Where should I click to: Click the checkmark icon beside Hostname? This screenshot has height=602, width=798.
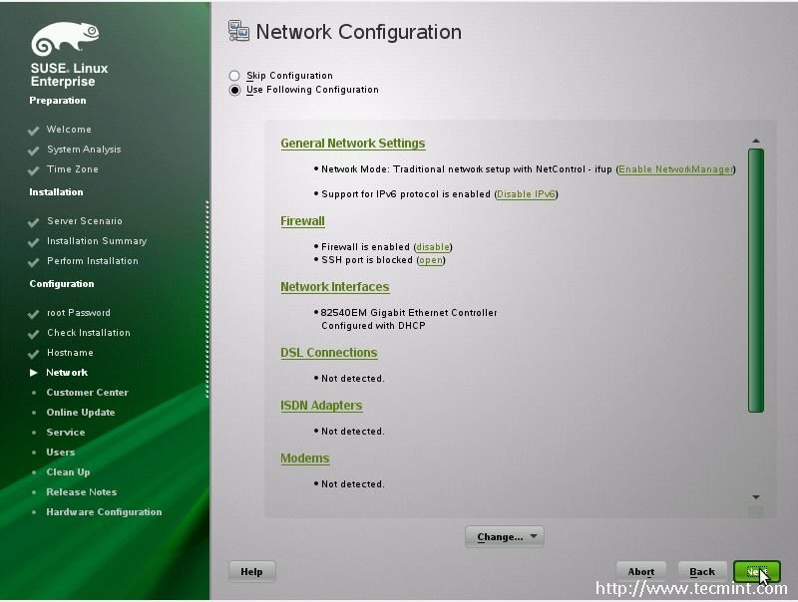pos(34,354)
